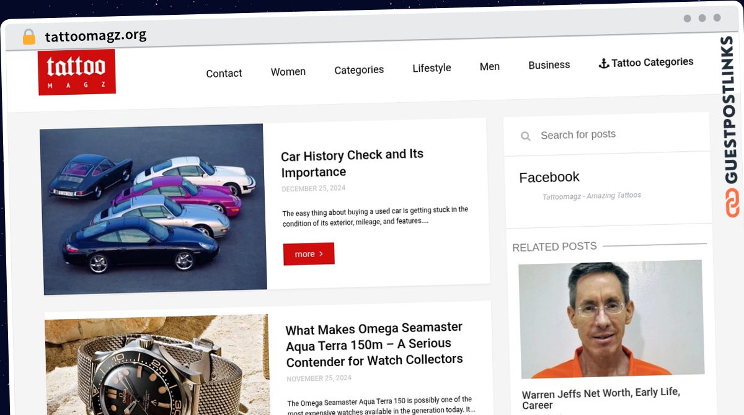This screenshot has height=415, width=744.
Task: Click the tattoomagz.org address text
Action: pyautogui.click(x=96, y=36)
